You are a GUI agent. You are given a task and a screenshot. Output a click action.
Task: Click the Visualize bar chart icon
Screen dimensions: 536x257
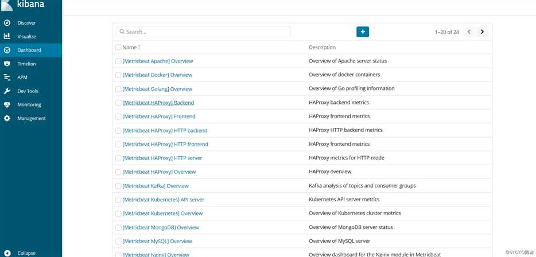[7, 36]
